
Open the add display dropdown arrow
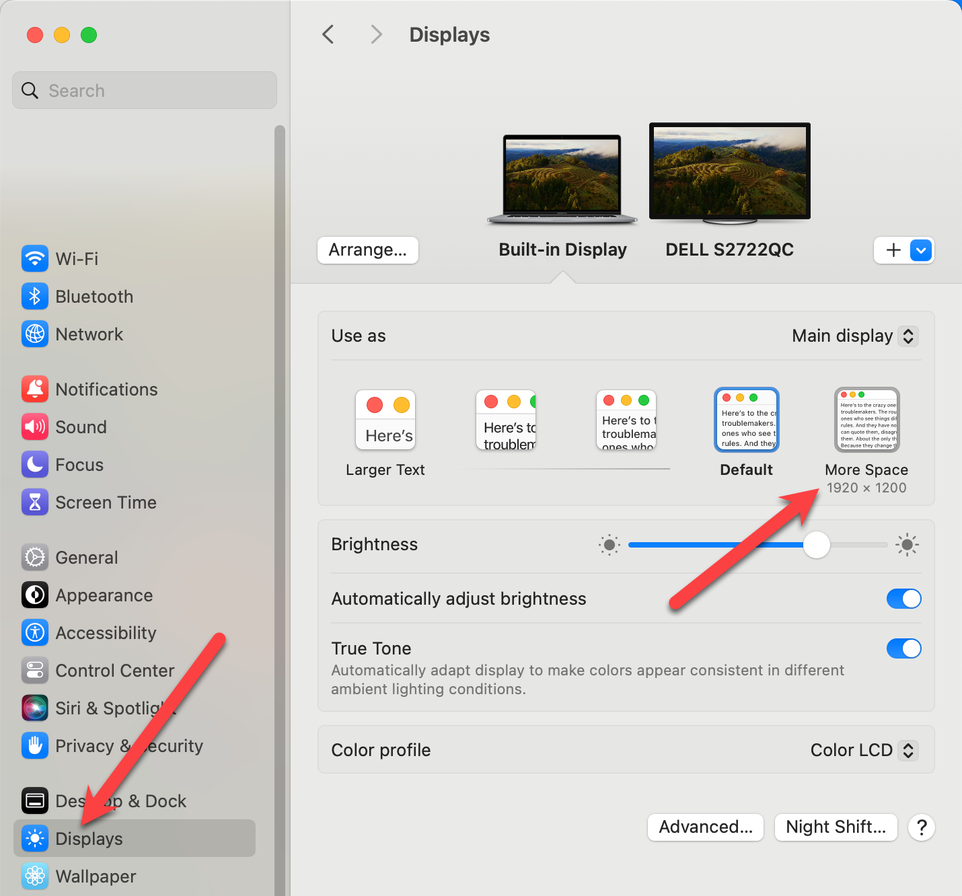point(921,250)
